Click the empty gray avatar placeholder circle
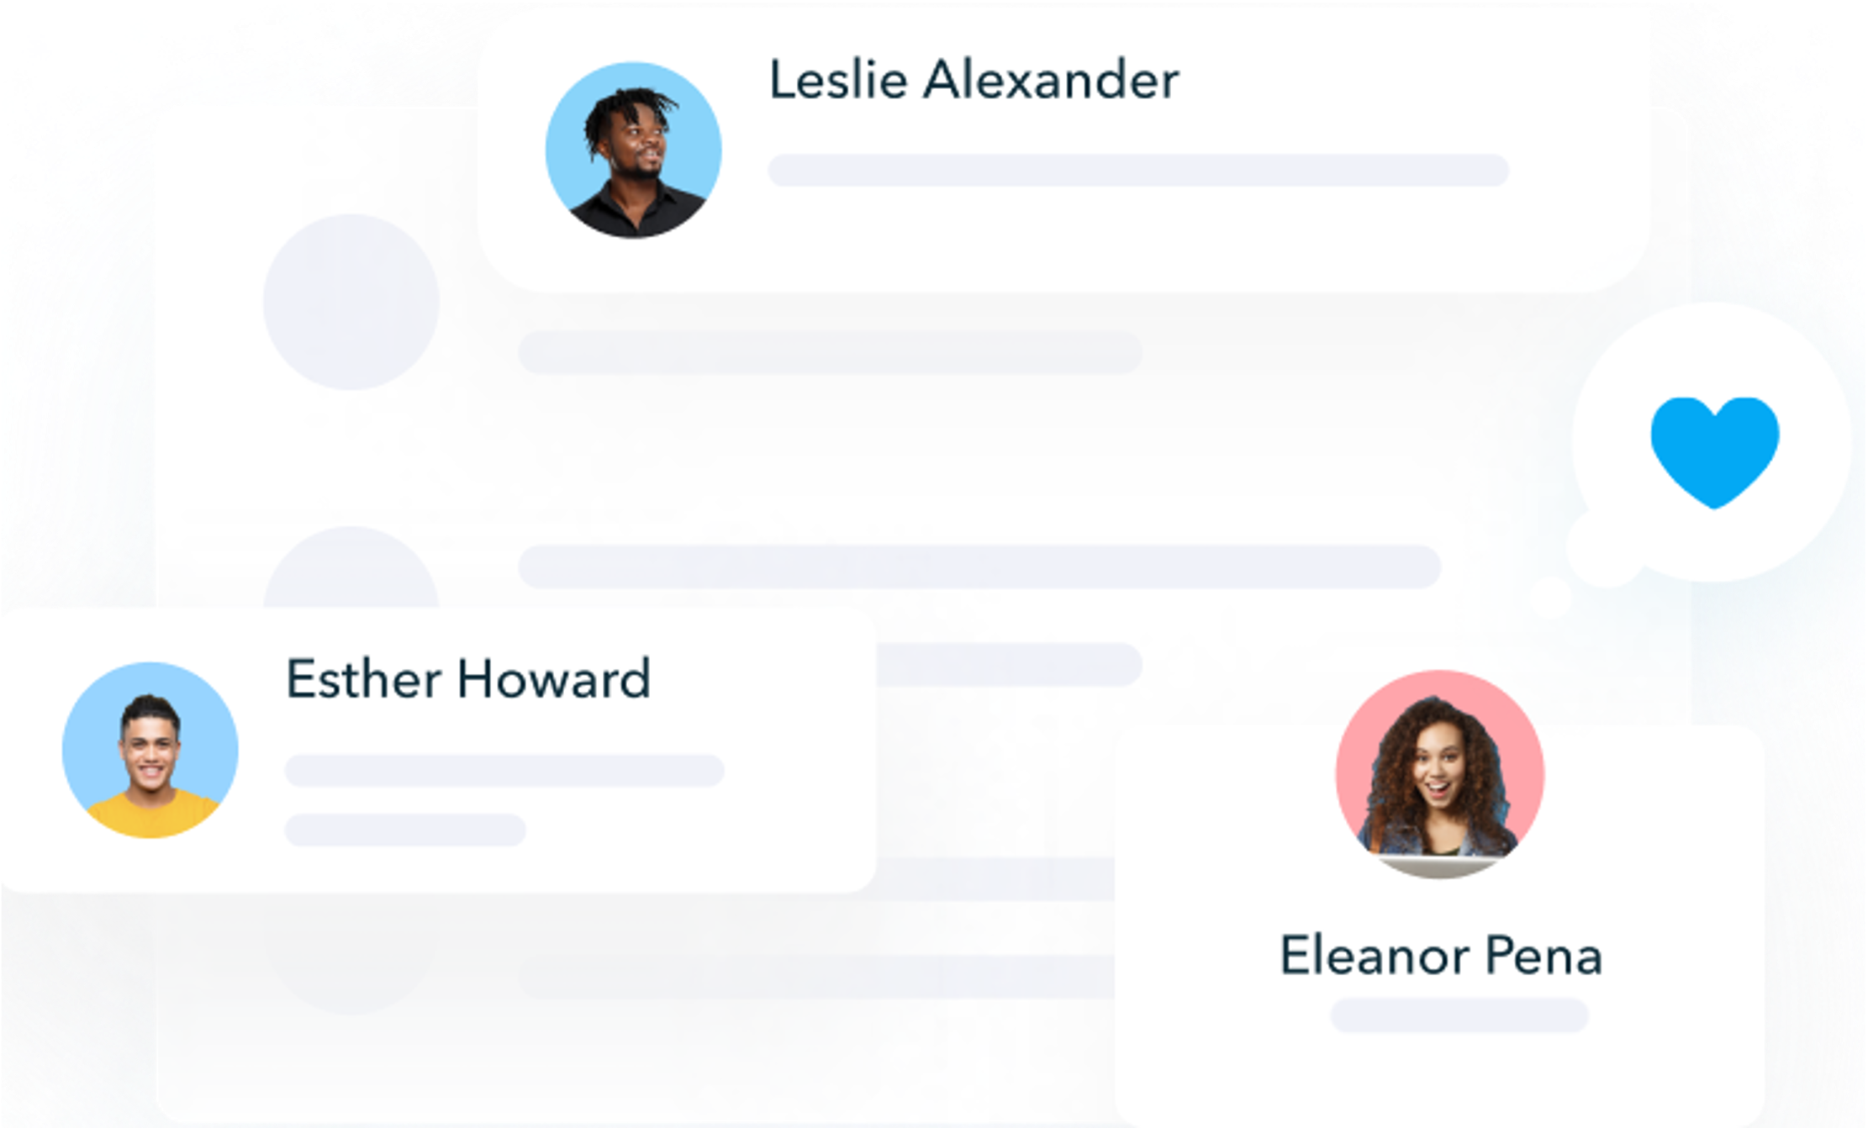 [351, 302]
